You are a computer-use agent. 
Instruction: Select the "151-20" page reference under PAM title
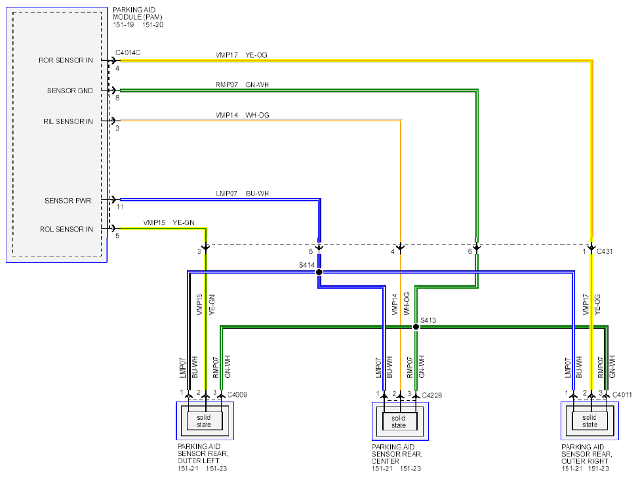[x=153, y=25]
